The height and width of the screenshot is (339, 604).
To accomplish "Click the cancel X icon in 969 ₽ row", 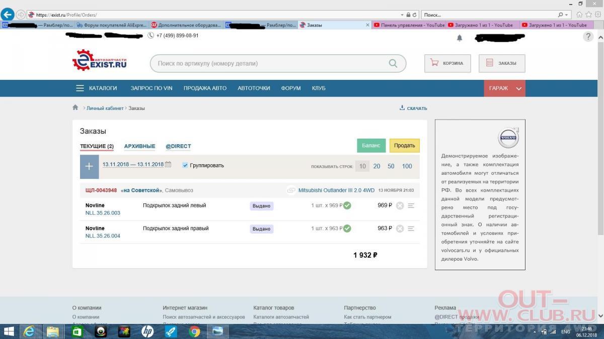I will point(400,205).
